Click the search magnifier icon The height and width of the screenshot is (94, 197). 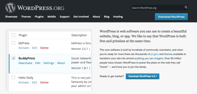(x=186, y=7)
